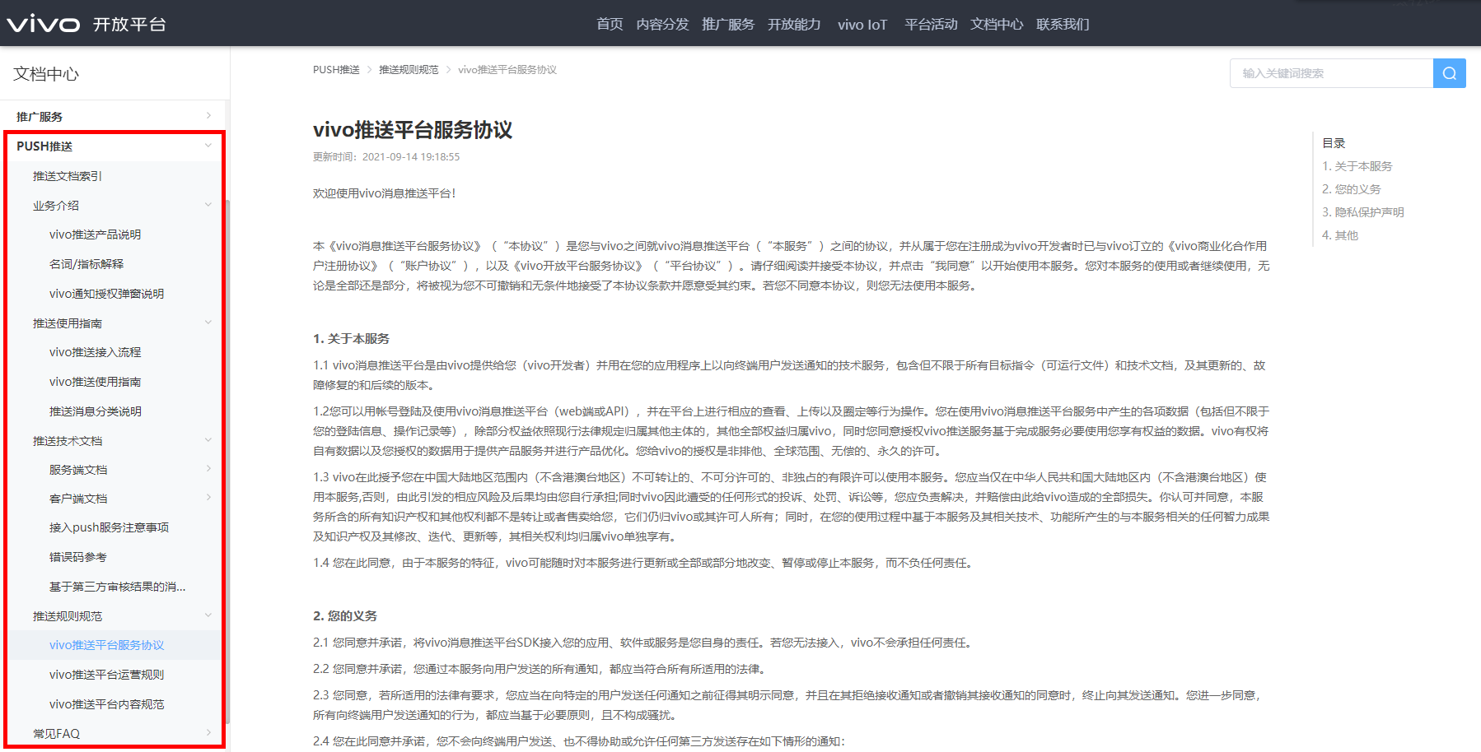Screen dimensions: 1481x752
Task: Jump to 您的义务 in table of contents
Action: click(x=1352, y=189)
